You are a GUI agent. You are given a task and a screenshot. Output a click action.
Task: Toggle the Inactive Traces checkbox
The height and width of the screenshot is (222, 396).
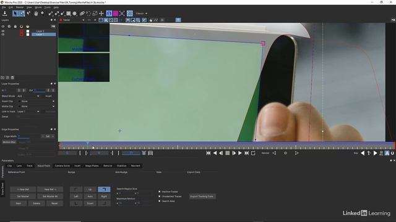[x=160, y=192]
